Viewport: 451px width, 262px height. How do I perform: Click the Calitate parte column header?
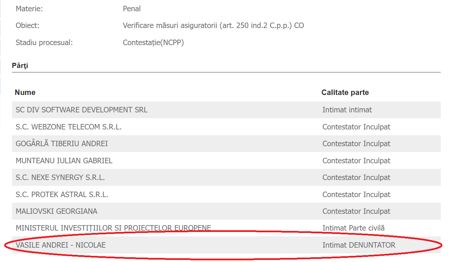(345, 93)
